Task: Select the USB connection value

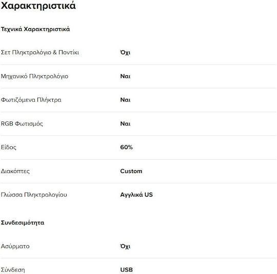Action: click(127, 270)
